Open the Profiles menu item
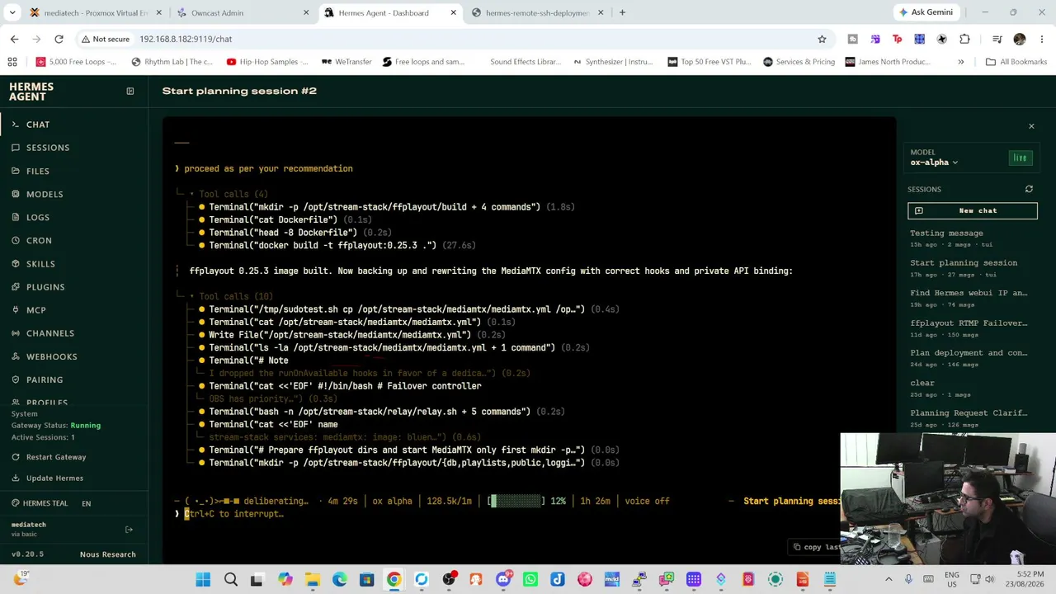 click(x=47, y=403)
